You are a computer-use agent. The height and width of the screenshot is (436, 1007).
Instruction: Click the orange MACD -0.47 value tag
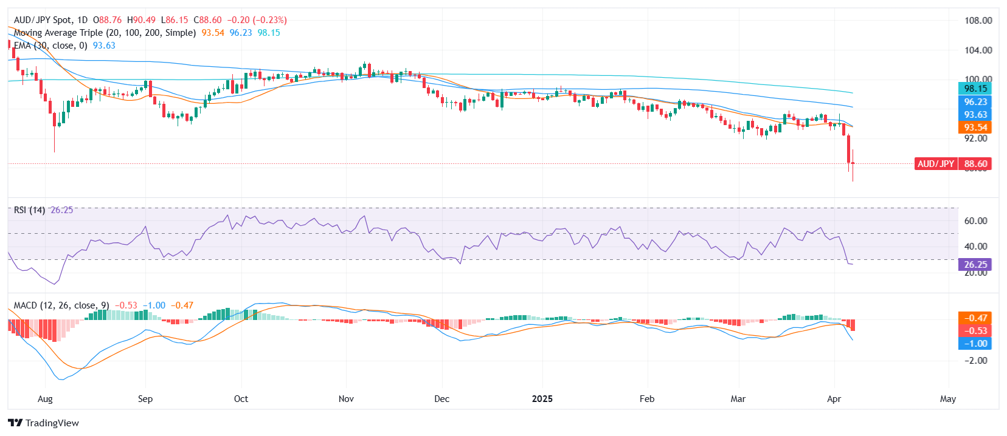(x=975, y=318)
